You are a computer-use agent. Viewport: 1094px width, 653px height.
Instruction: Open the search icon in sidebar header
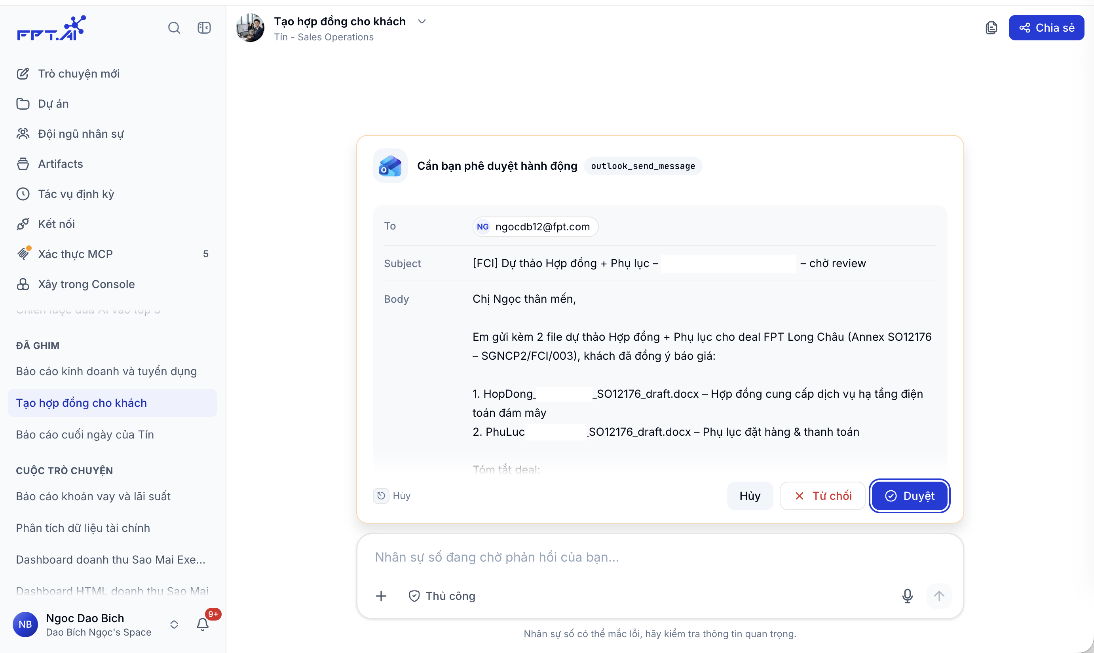(x=174, y=28)
